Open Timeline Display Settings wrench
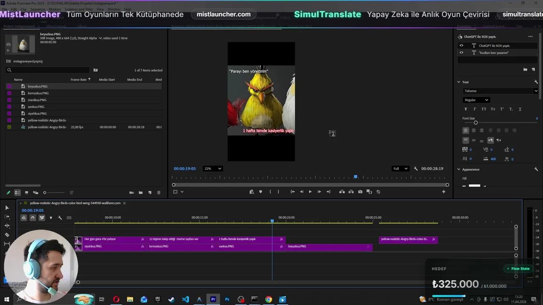This screenshot has height=305, width=543. coord(60,218)
